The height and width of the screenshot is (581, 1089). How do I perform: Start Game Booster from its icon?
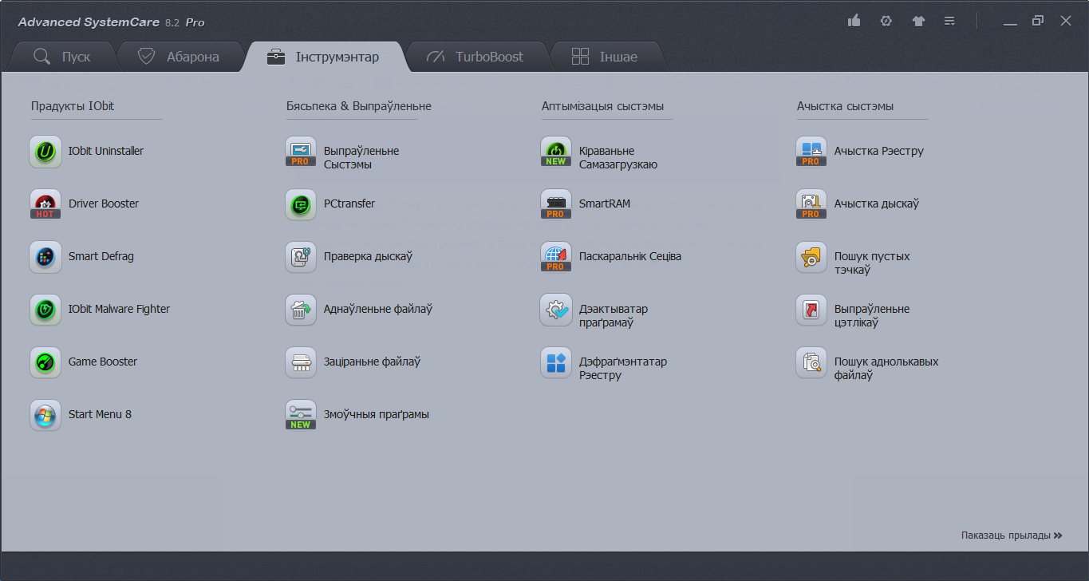45,362
